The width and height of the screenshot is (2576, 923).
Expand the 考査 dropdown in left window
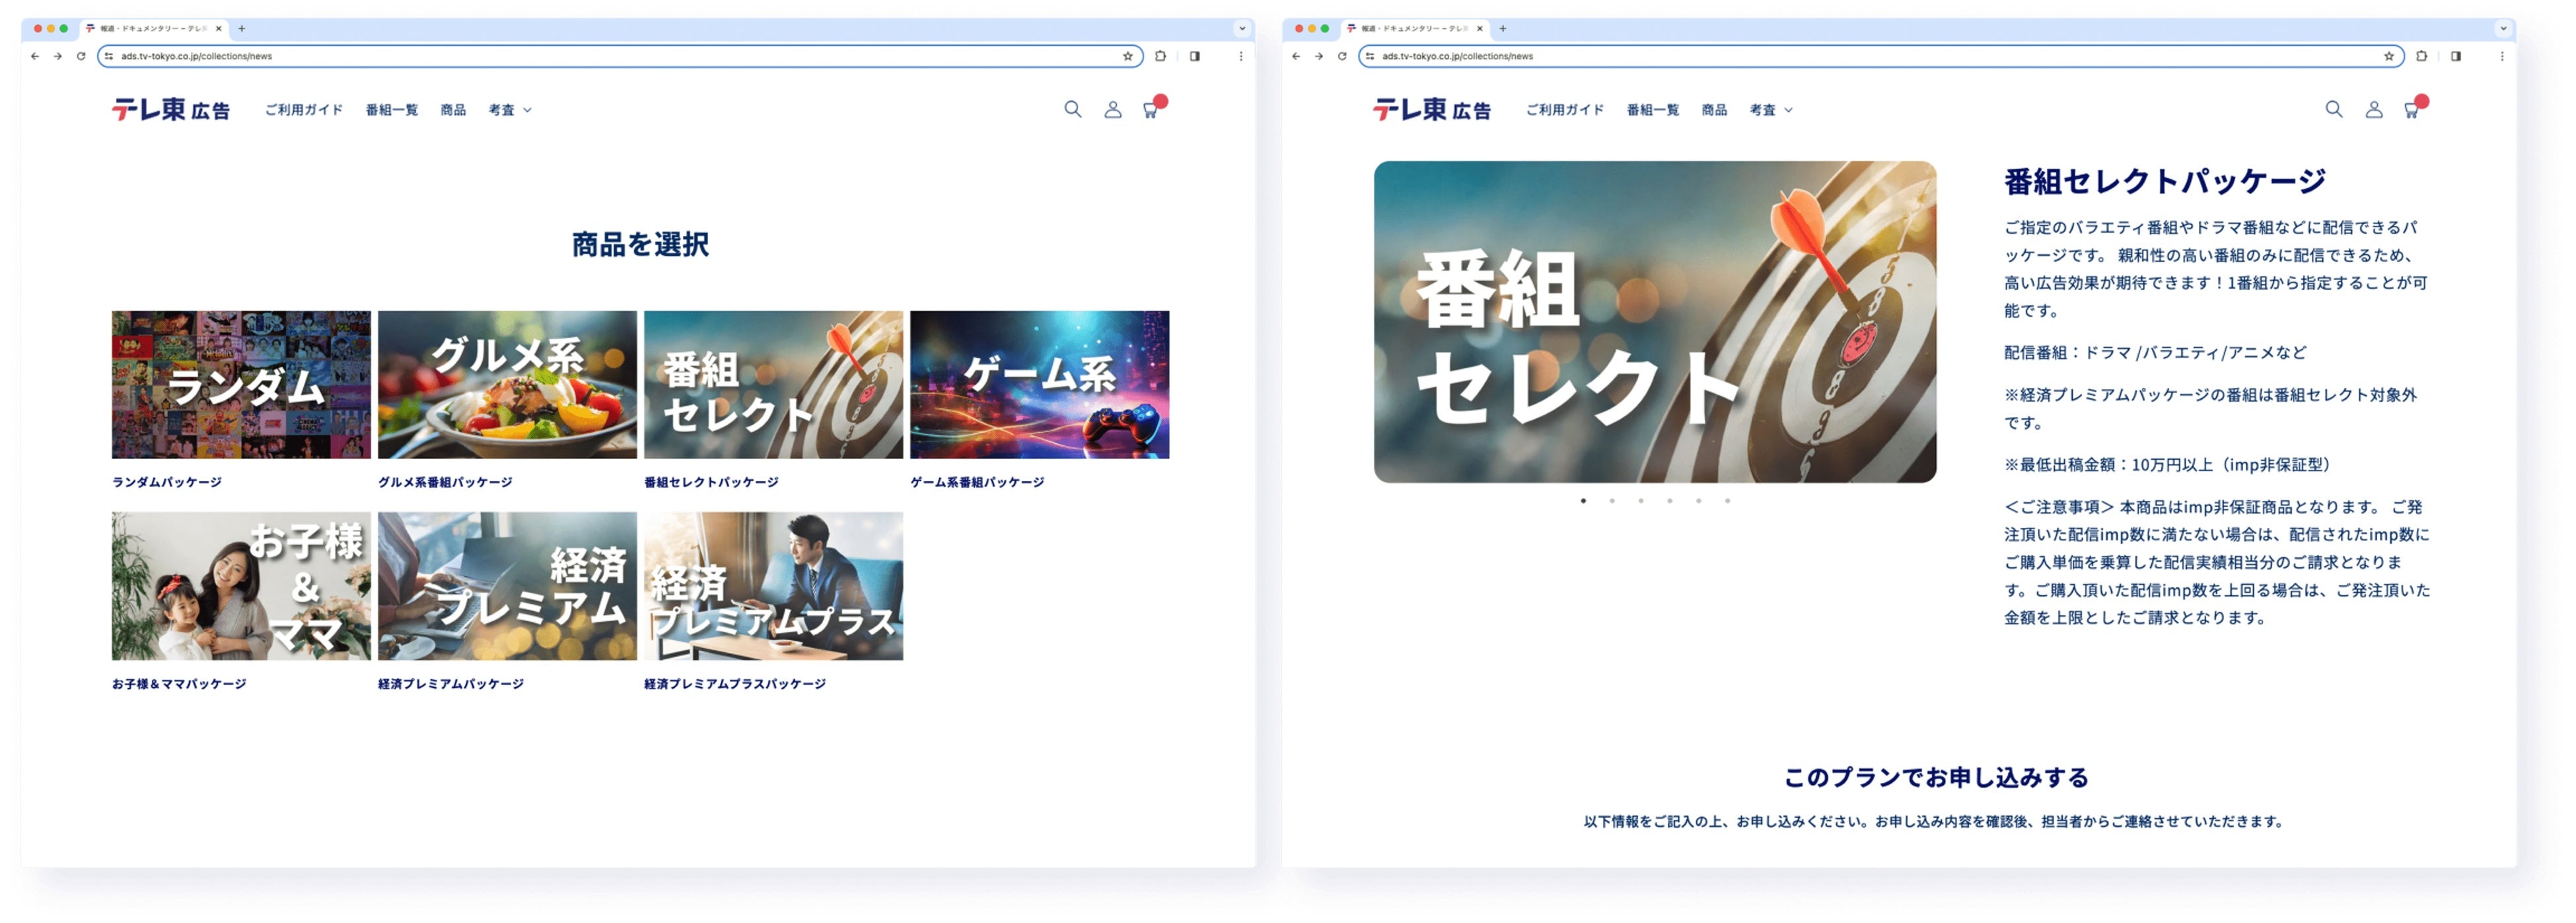pyautogui.click(x=509, y=110)
